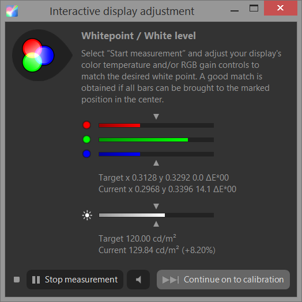The height and width of the screenshot is (302, 302).
Task: Click the blue gain level bar
Action: (156, 154)
